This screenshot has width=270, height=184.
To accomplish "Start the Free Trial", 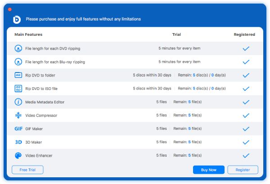I will point(27,170).
